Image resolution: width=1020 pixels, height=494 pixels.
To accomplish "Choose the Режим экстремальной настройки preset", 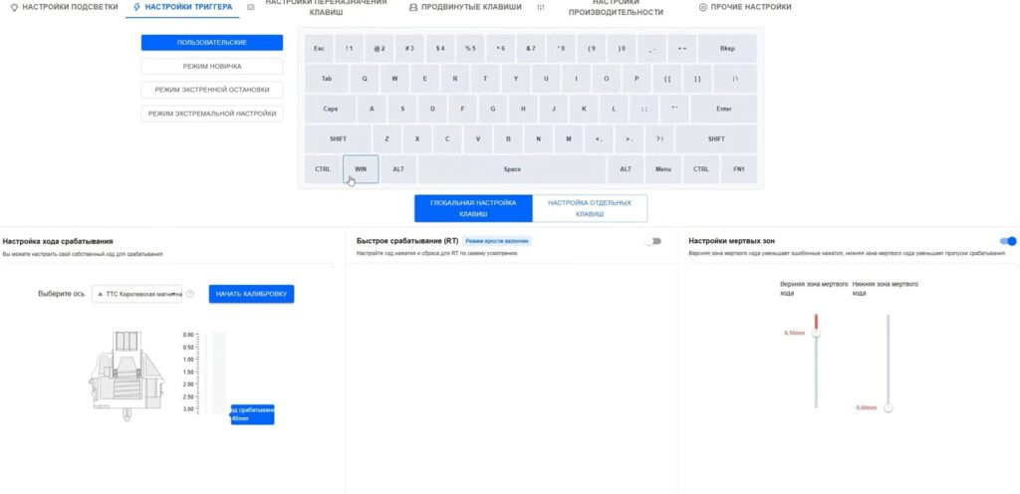I will (211, 114).
